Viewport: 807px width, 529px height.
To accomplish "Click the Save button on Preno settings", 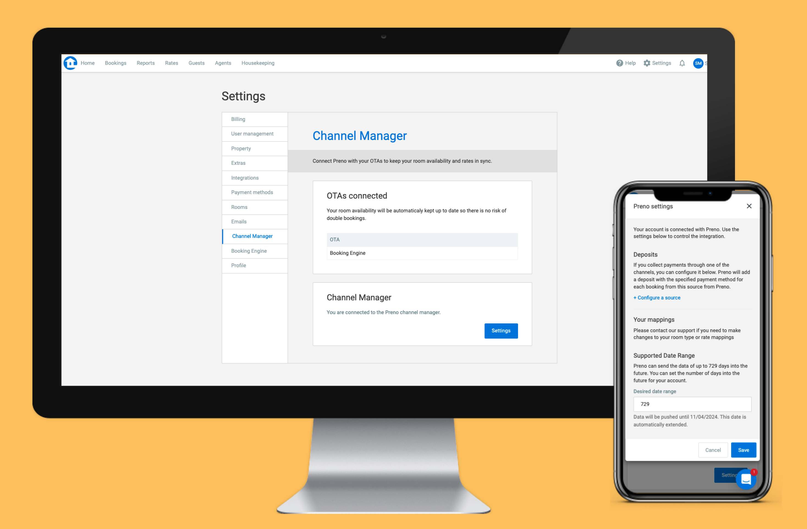I will click(x=743, y=450).
